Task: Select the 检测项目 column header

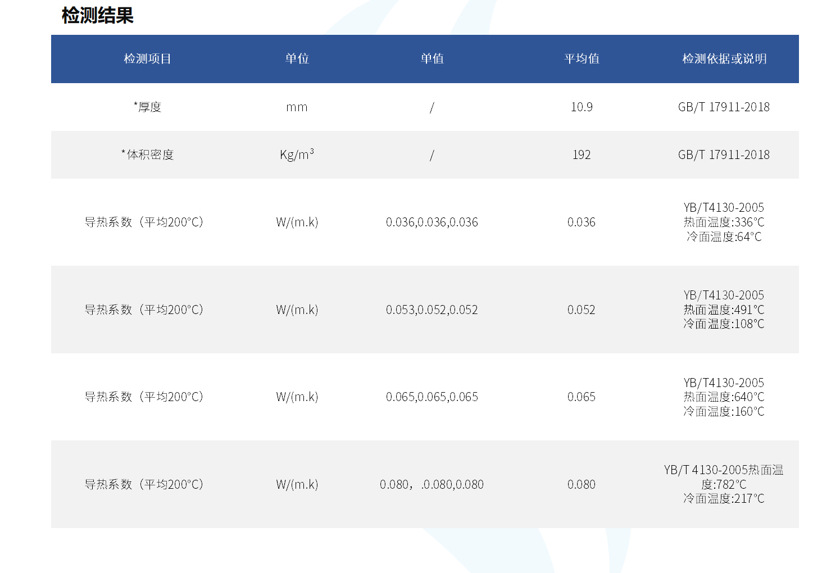Action: [147, 59]
